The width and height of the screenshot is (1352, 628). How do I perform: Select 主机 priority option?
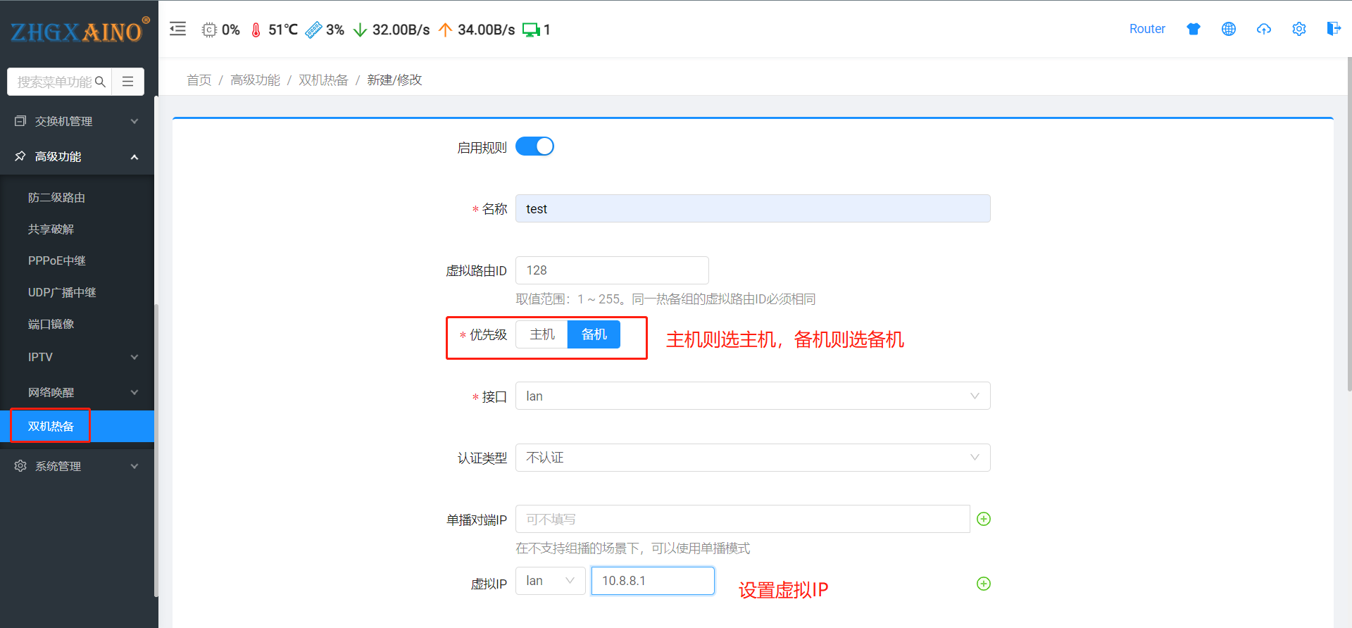[x=542, y=334]
